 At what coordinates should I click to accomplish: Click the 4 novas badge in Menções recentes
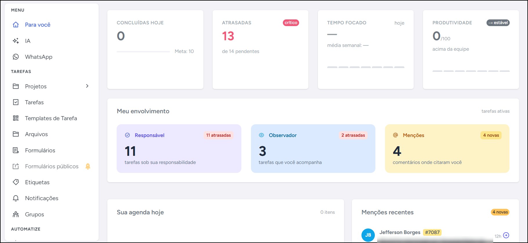[x=500, y=212]
